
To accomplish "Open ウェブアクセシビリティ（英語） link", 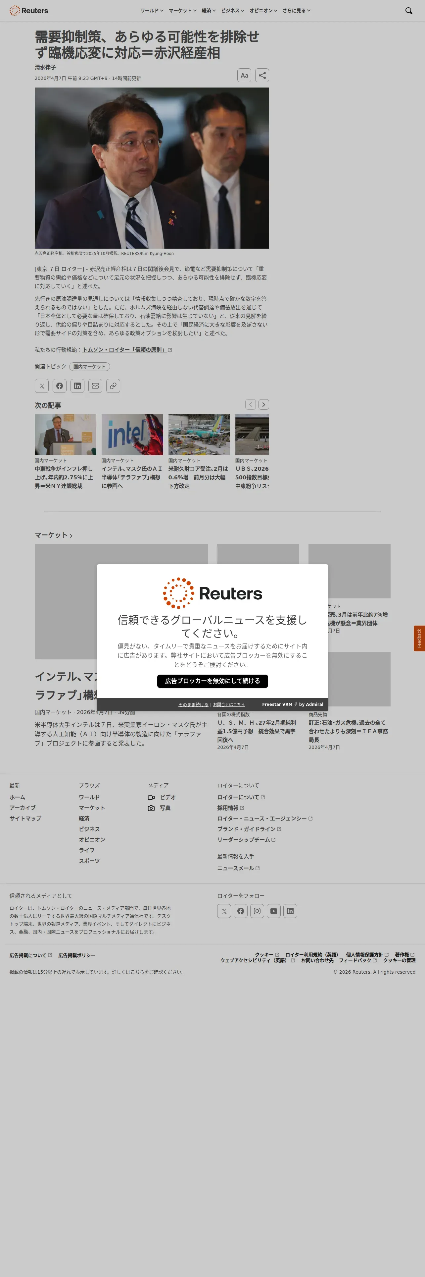I will coord(257,960).
